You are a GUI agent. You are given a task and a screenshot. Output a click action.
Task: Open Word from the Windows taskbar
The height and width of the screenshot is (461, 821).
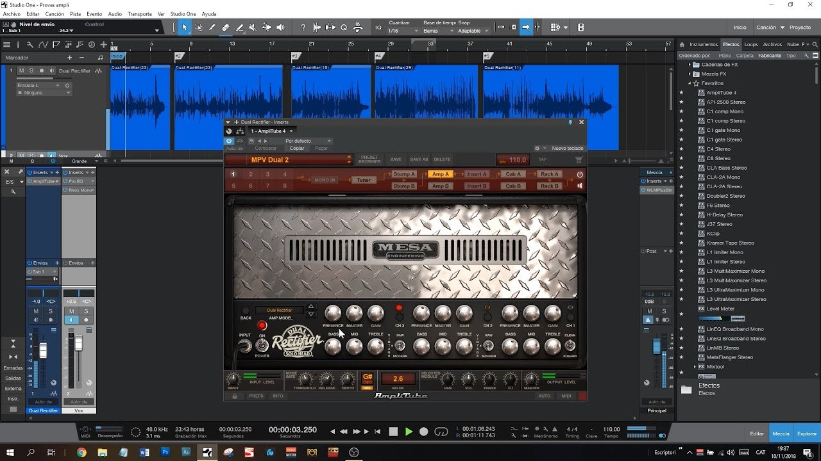point(144,452)
